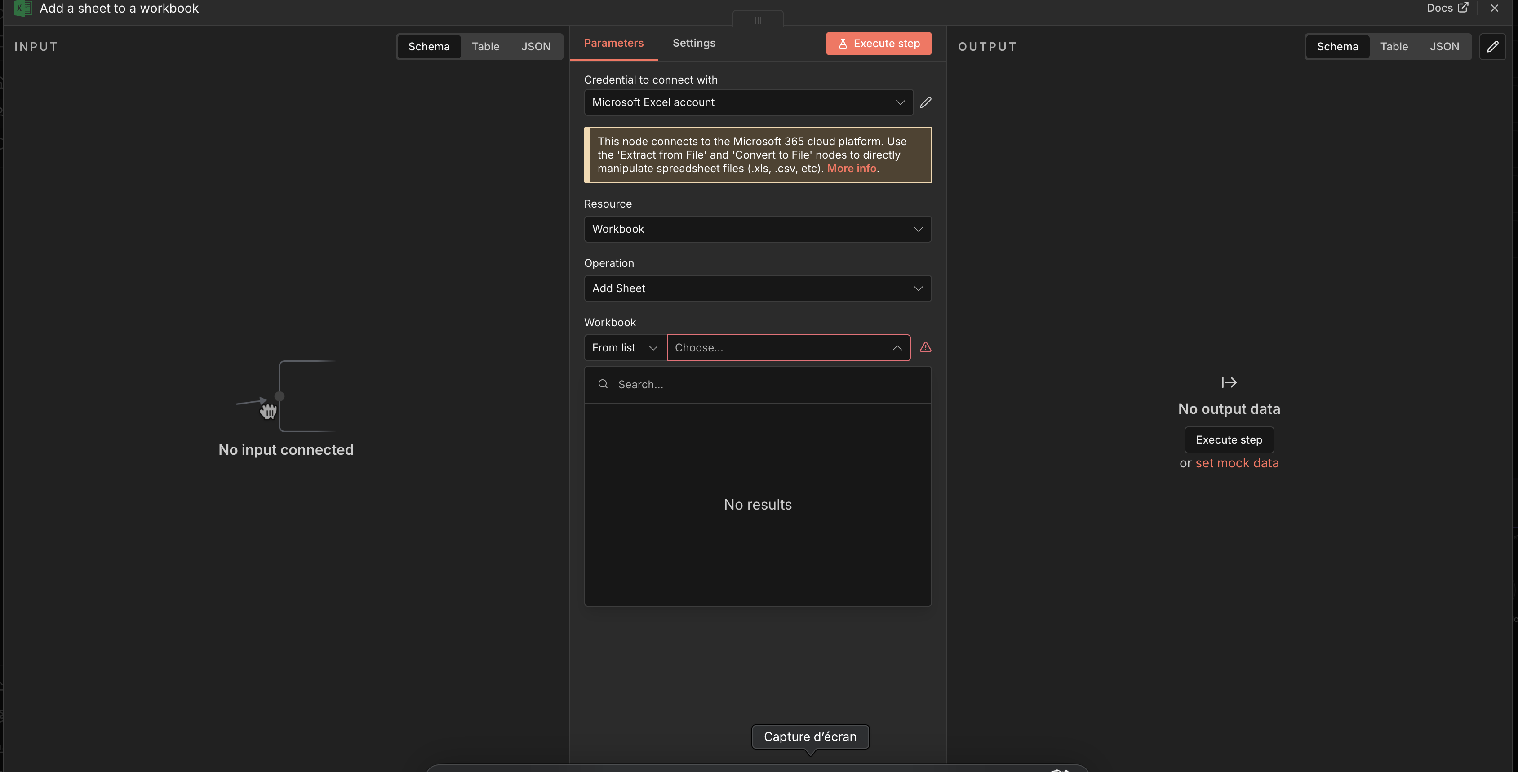Image resolution: width=1518 pixels, height=772 pixels.
Task: Open the Operation dropdown showing Add Sheet
Action: coord(757,289)
